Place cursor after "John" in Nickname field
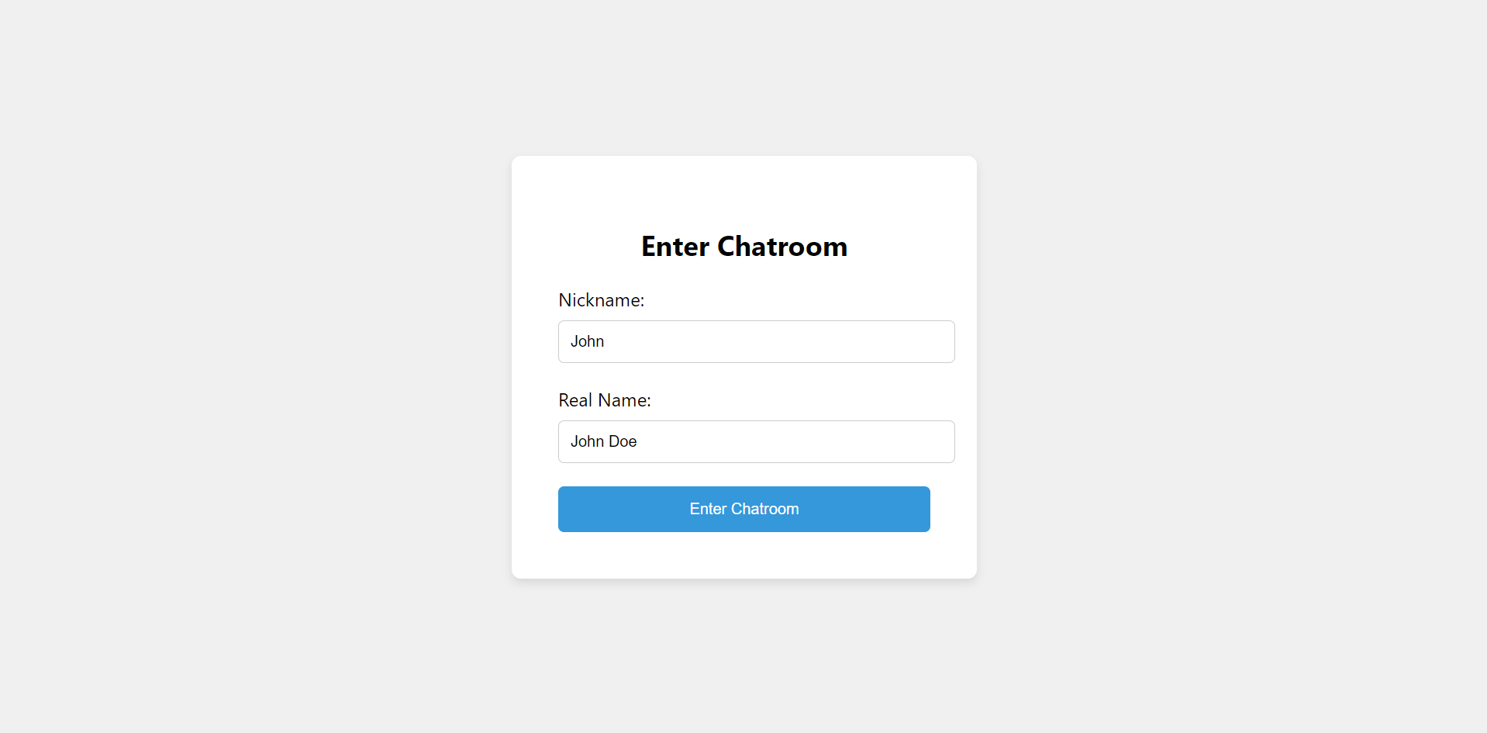1487x733 pixels. coord(605,341)
